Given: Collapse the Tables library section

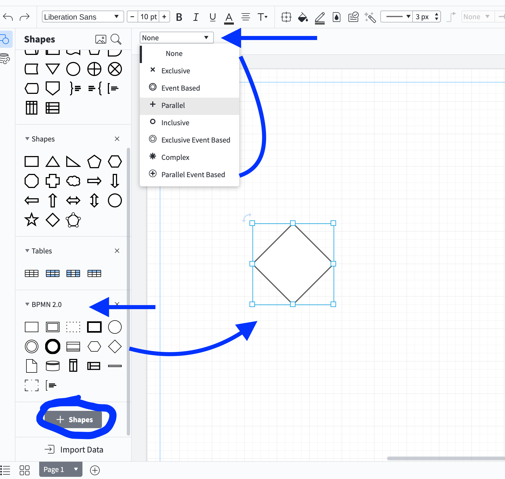Looking at the screenshot, I should (x=27, y=251).
